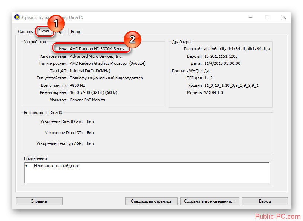Image resolution: width=303 pixels, height=221 pixels.
Task: Exit using the Выход button
Action: [x=265, y=201]
